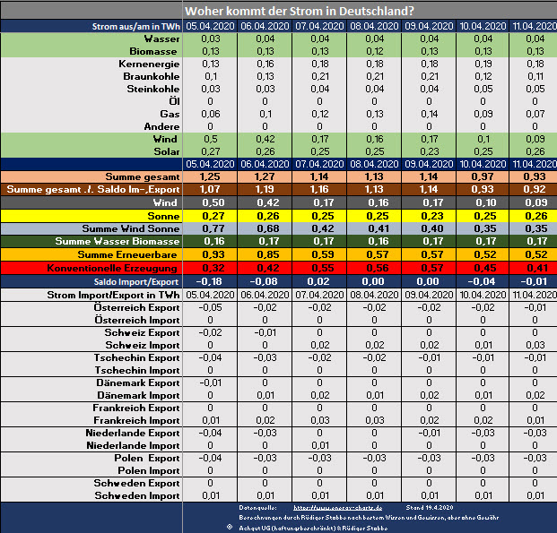The height and width of the screenshot is (533, 557).
Task: Click the 'Frankreich Import' row label
Action: pyautogui.click(x=136, y=420)
